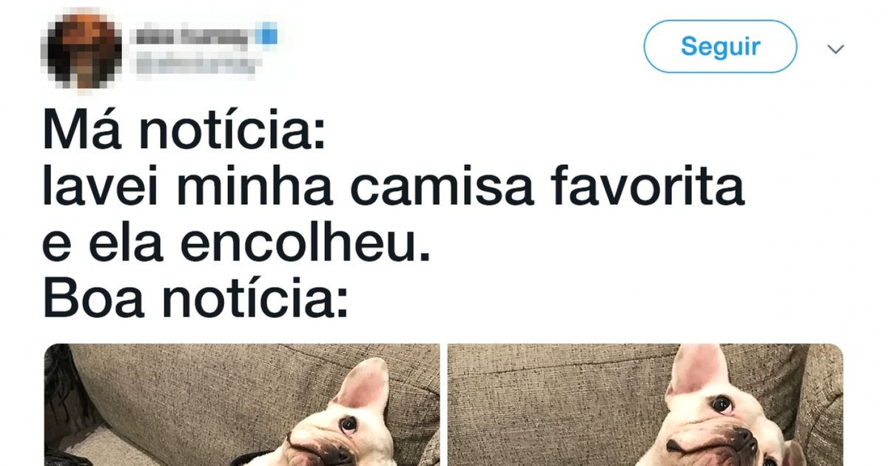Click the dog's pink ear in left photo
The image size is (888, 466).
pyautogui.click(x=363, y=385)
